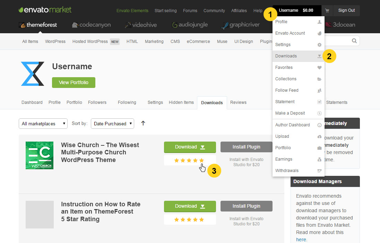Open the Following tab

[x=127, y=102]
